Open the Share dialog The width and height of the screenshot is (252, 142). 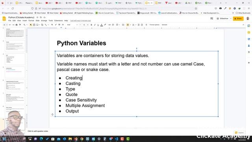238,19
